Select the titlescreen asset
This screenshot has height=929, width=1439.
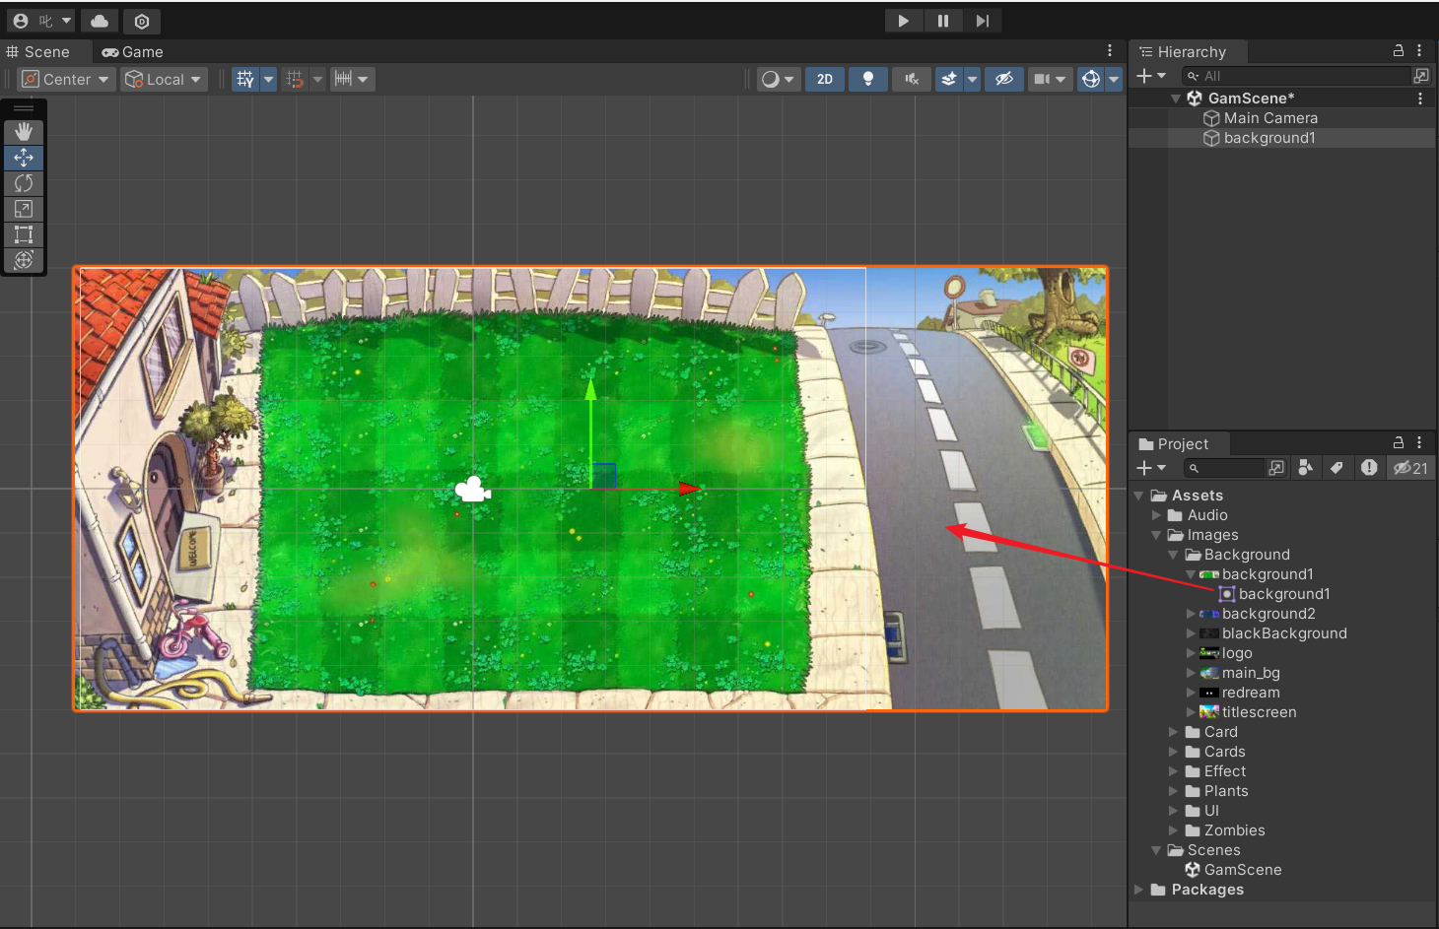[x=1259, y=712]
